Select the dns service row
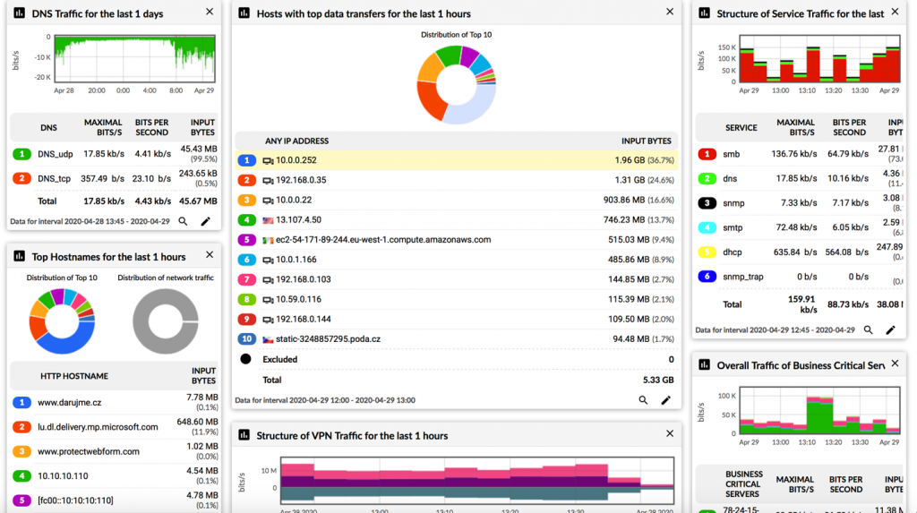 (801, 178)
